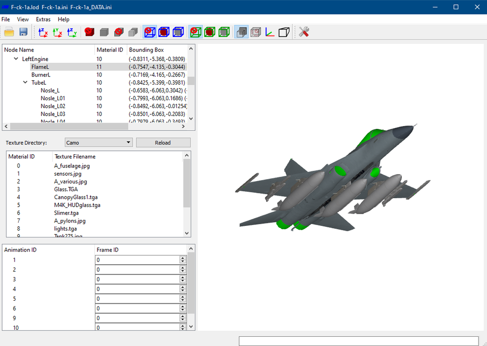Open the wrench and screwdriver settings icon
Screen dimensions: 487x346
click(304, 32)
